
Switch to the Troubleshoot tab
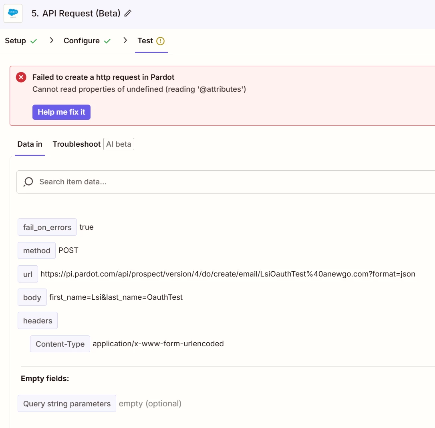pos(77,144)
